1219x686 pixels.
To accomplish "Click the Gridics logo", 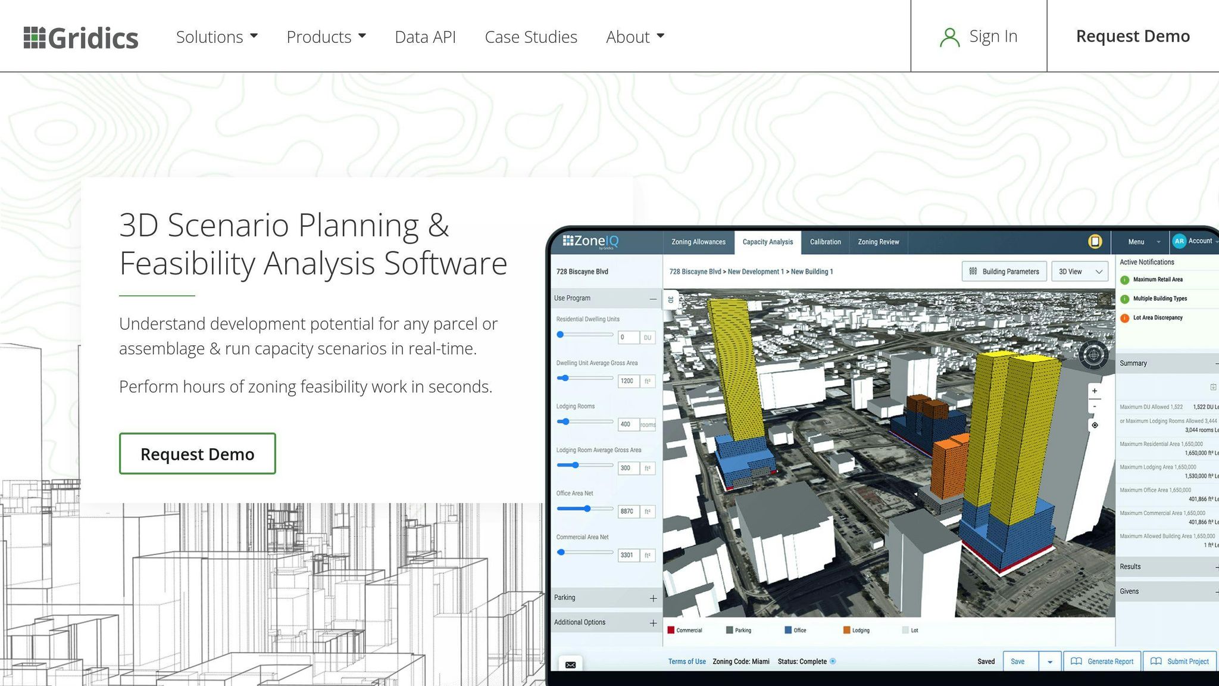I will [x=81, y=38].
